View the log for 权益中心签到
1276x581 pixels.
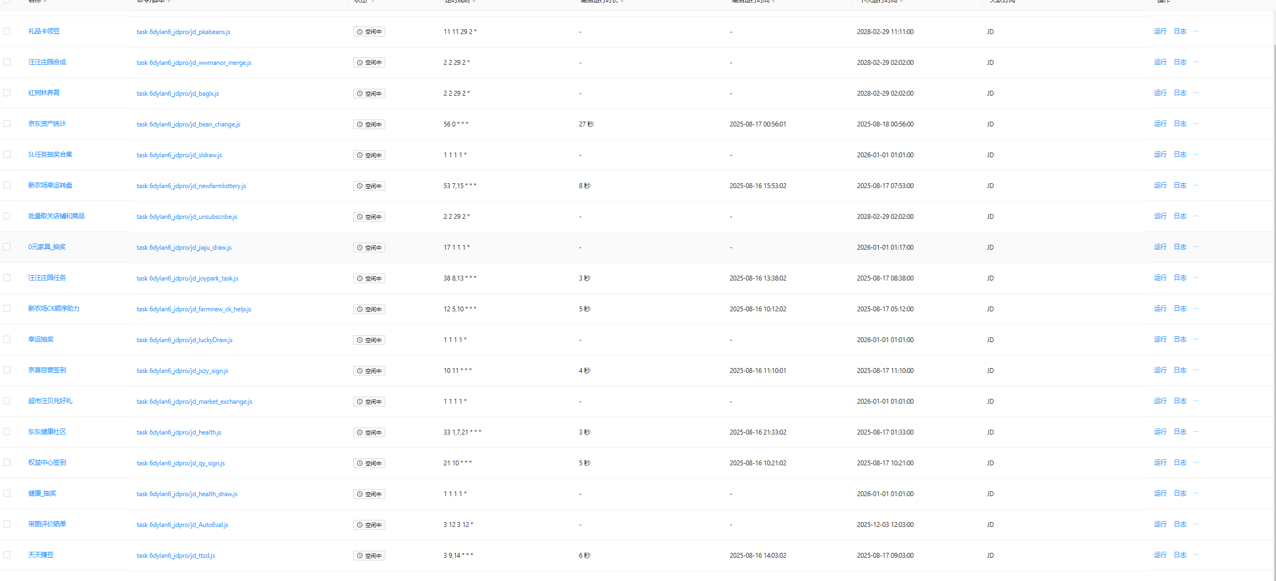pyautogui.click(x=1180, y=463)
